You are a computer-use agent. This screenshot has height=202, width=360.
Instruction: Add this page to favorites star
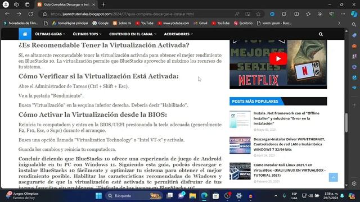pyautogui.click(x=258, y=14)
